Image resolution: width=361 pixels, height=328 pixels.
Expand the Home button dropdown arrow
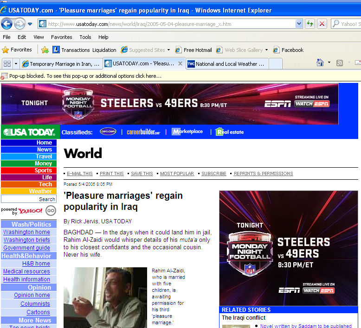tap(329, 62)
